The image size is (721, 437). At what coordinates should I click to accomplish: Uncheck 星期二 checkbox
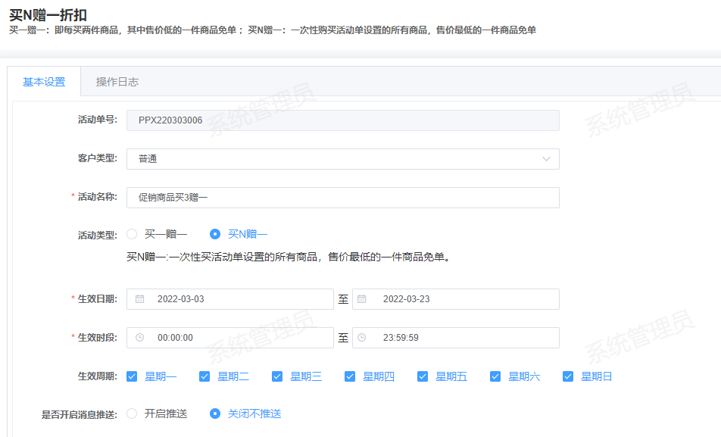tap(204, 376)
